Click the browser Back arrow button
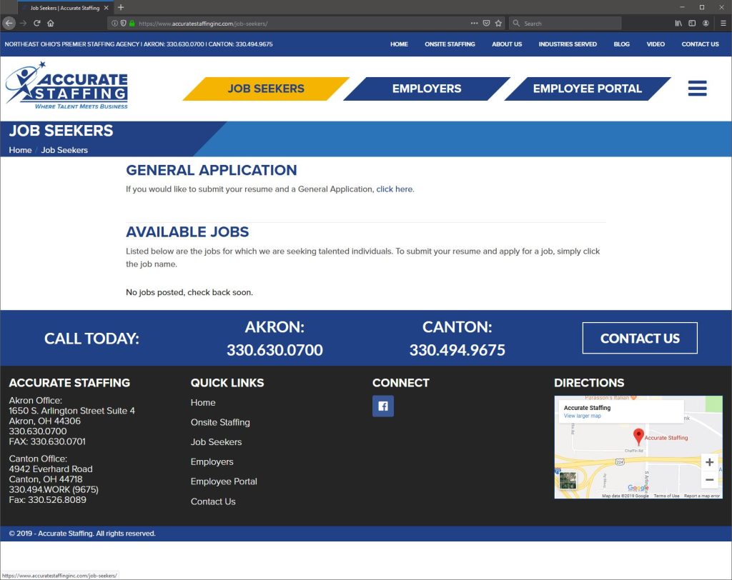This screenshot has height=580, width=732. click(9, 23)
